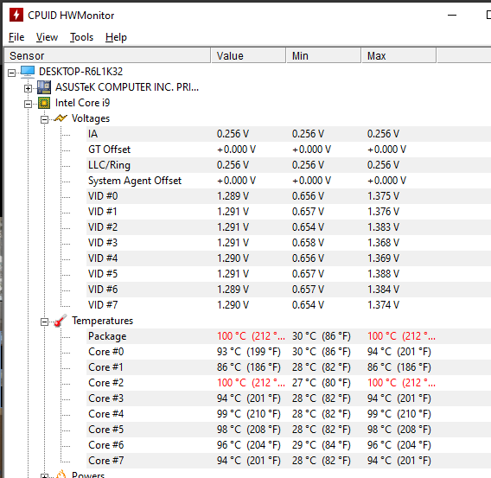Select the Core #4 temperature row

[288, 414]
